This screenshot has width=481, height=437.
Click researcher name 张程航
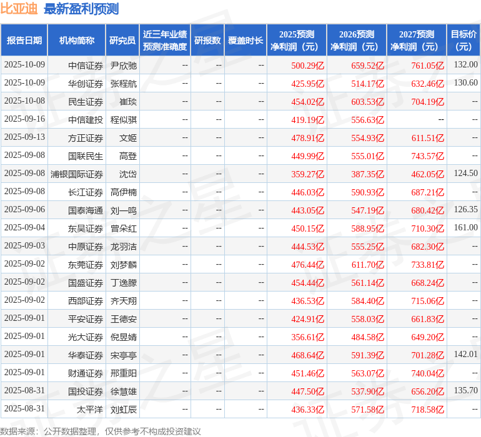(x=124, y=84)
